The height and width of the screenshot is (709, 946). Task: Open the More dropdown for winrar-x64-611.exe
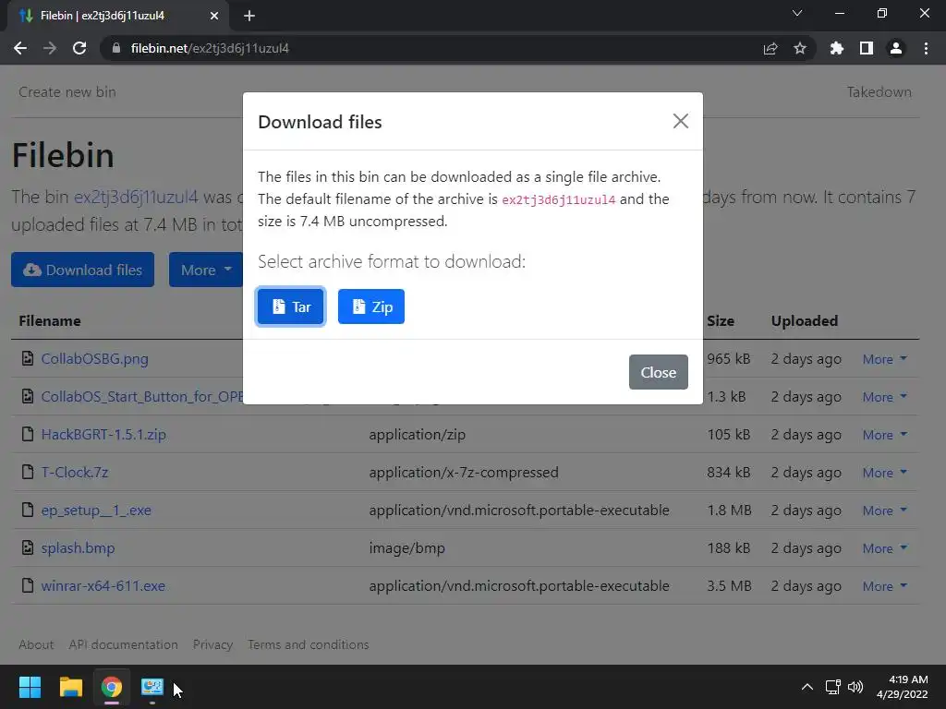point(884,586)
